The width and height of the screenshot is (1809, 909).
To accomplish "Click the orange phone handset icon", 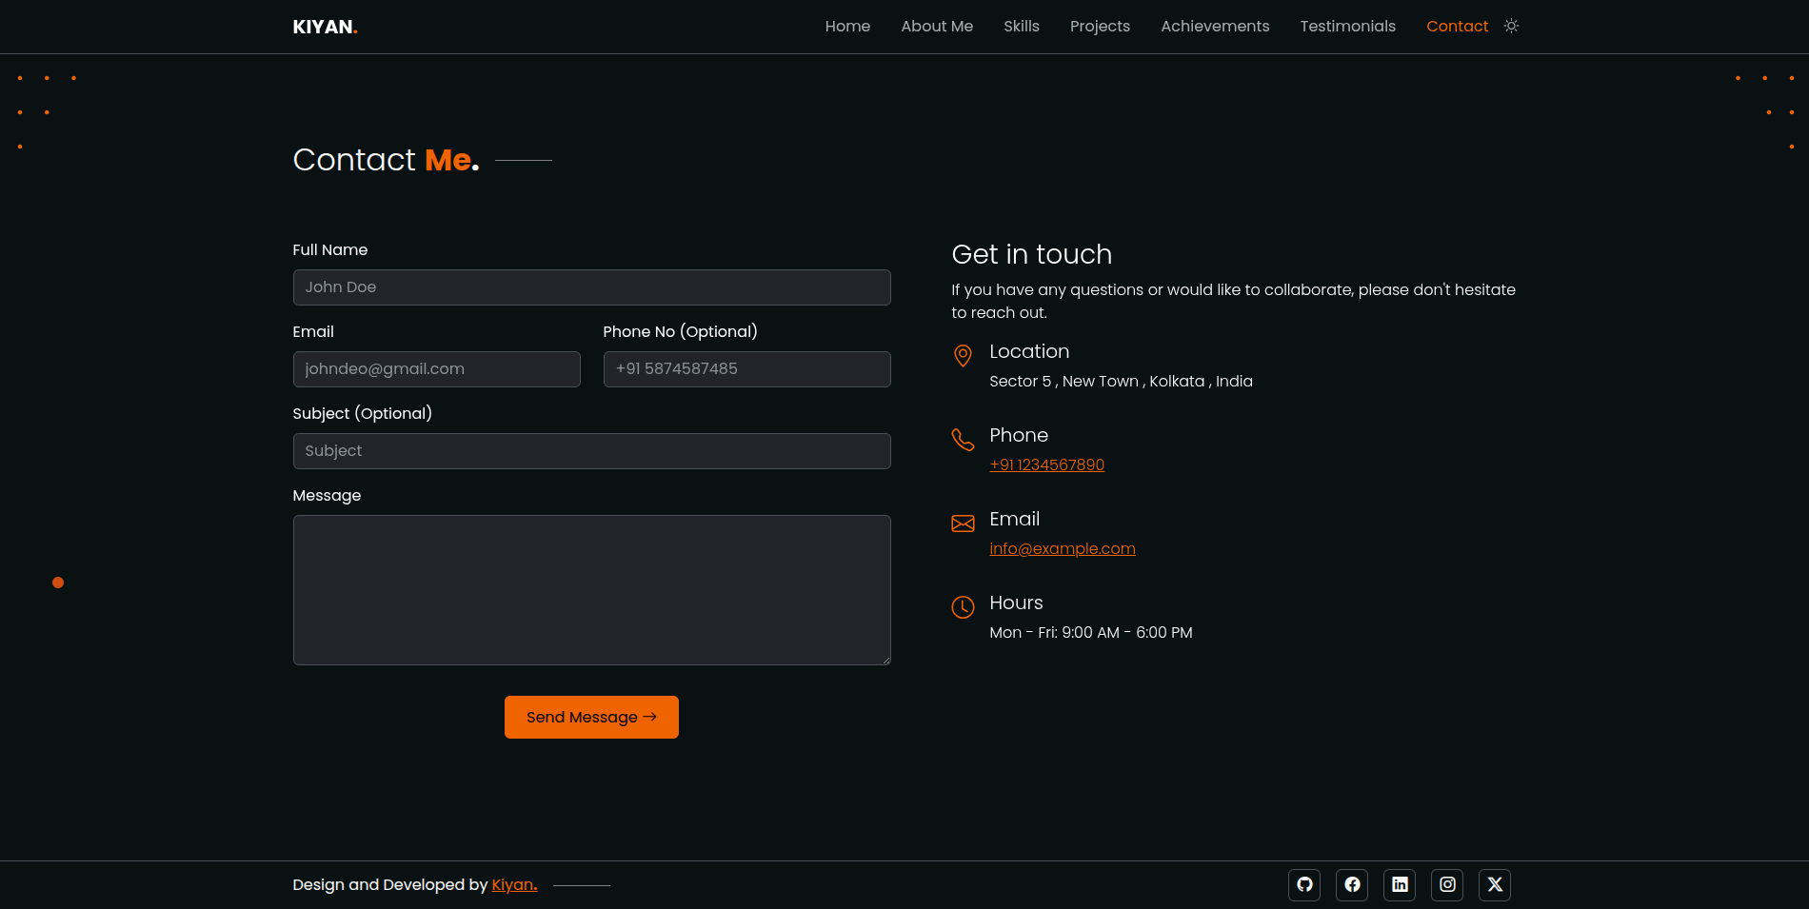I will point(963,440).
